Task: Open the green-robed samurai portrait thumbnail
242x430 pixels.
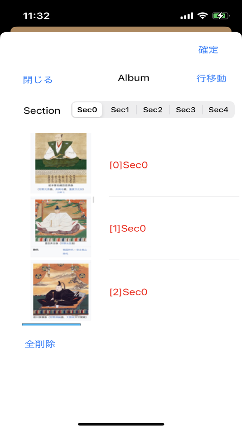Action: (61, 163)
